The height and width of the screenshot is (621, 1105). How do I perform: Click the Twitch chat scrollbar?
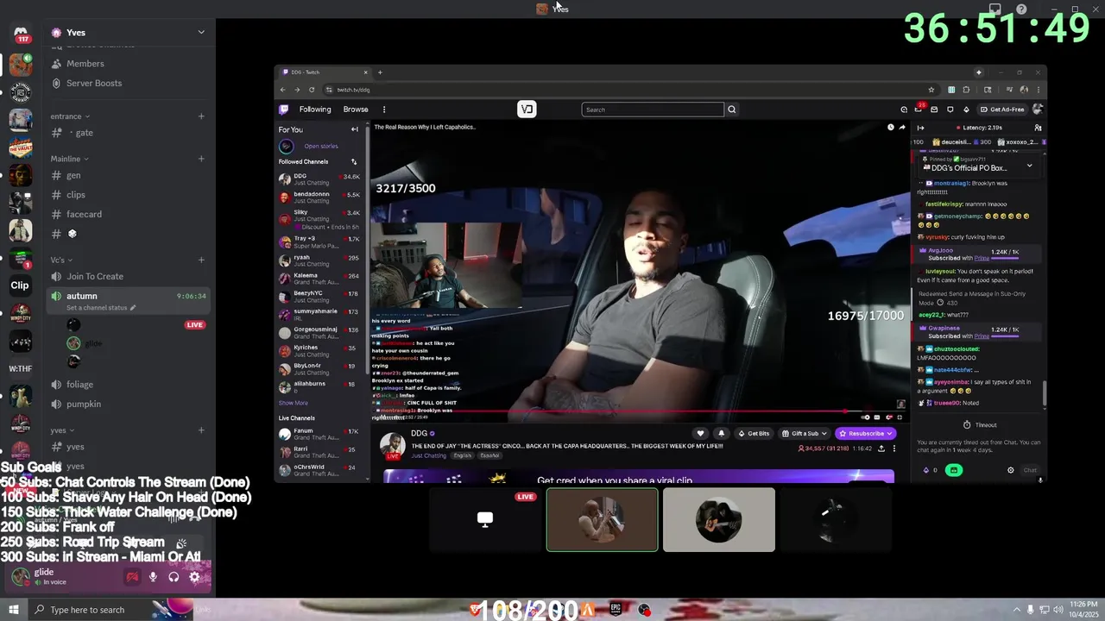click(x=1045, y=394)
